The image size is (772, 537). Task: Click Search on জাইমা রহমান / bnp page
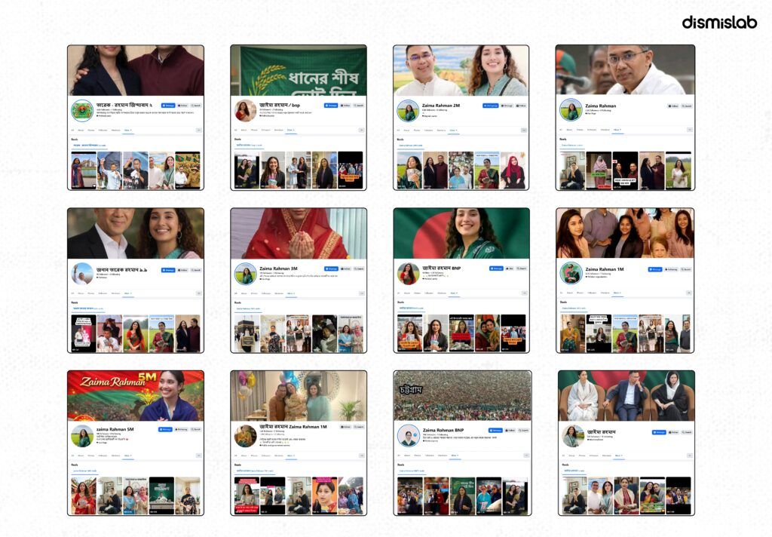click(x=359, y=106)
